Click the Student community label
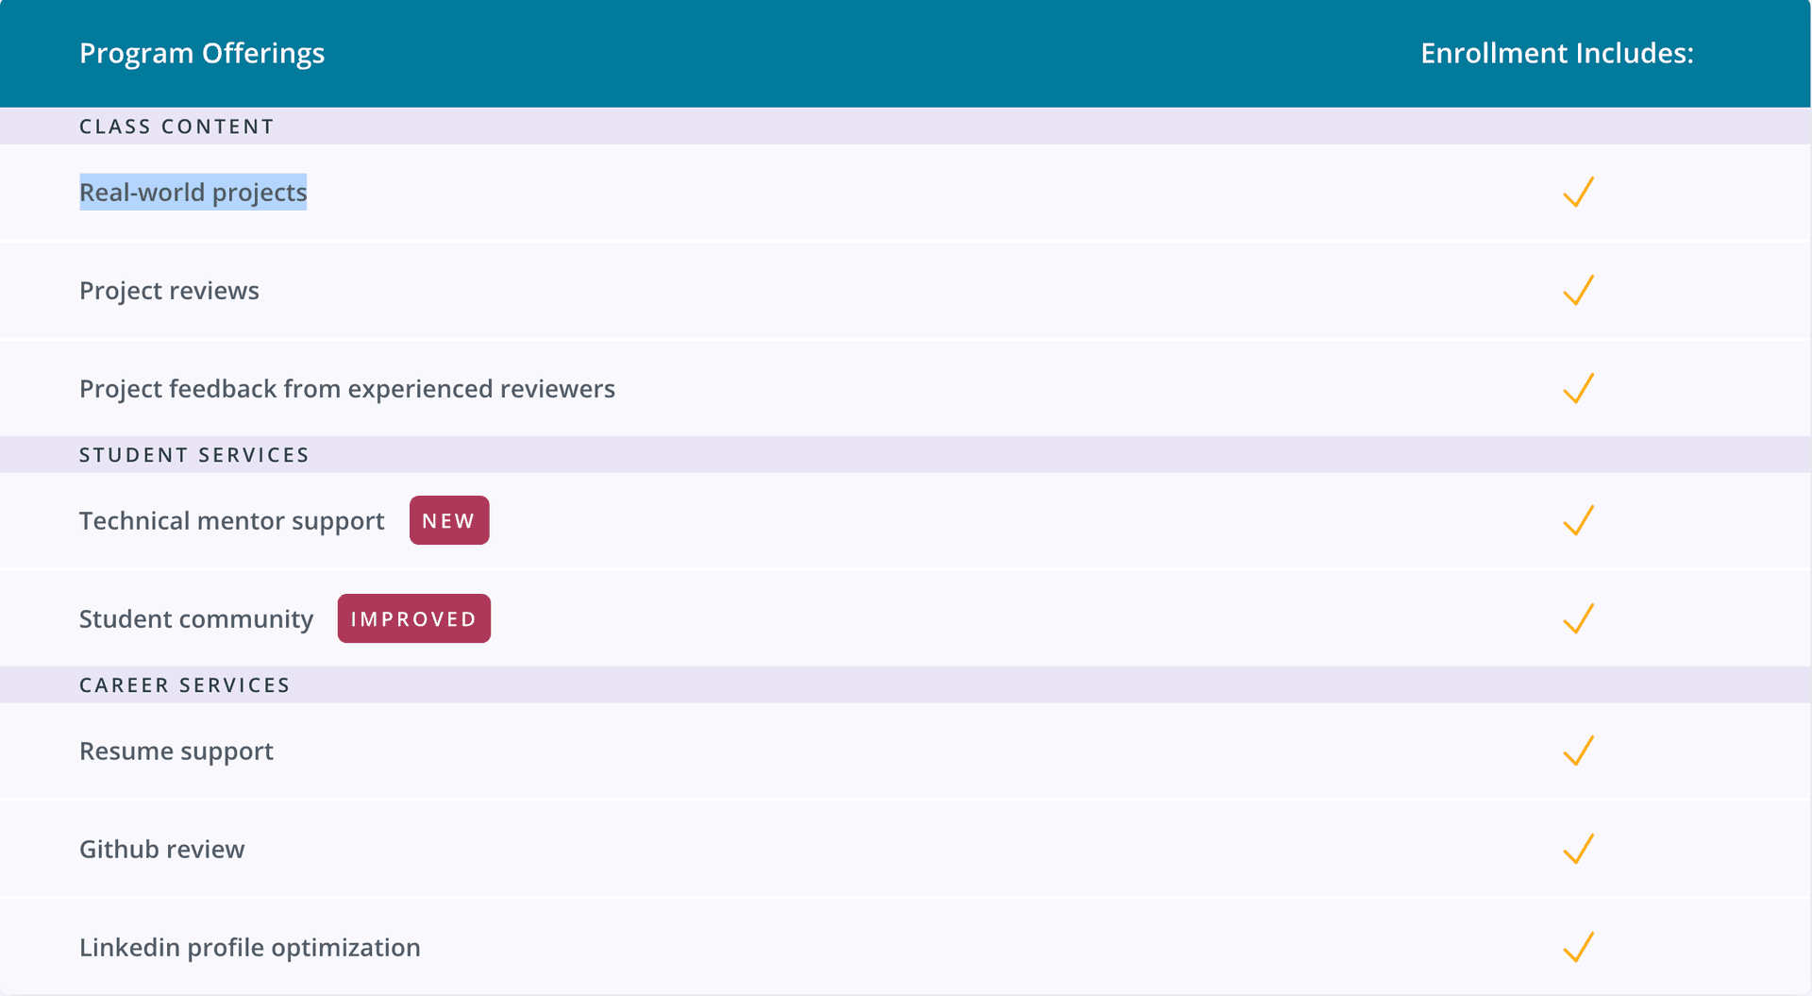The height and width of the screenshot is (996, 1812). pos(195,619)
